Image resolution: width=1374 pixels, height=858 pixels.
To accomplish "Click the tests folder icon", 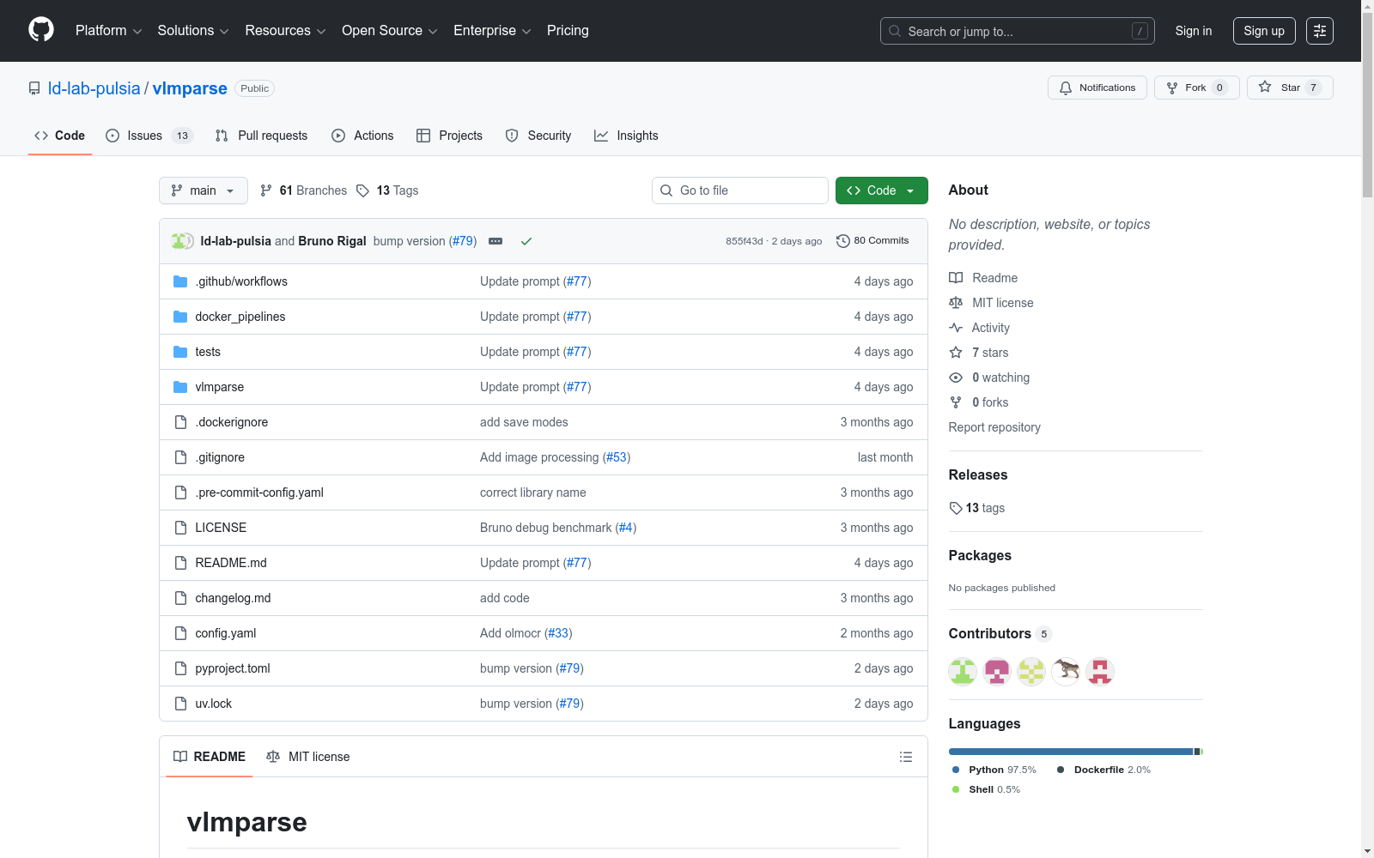I will point(180,352).
